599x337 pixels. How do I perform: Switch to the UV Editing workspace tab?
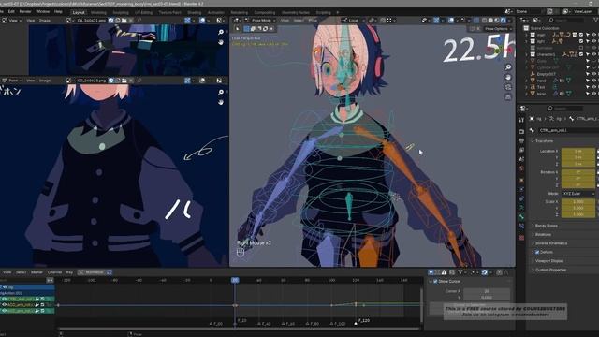pos(143,12)
